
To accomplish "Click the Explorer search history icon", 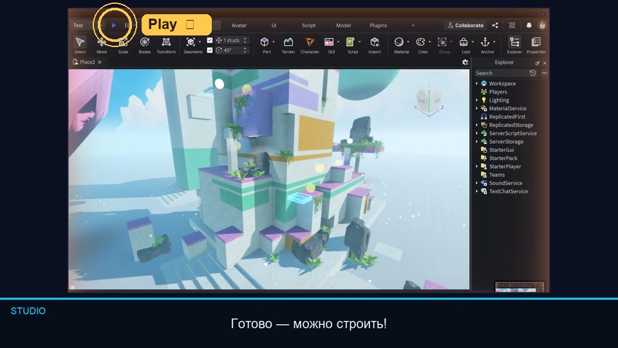I will coord(532,73).
